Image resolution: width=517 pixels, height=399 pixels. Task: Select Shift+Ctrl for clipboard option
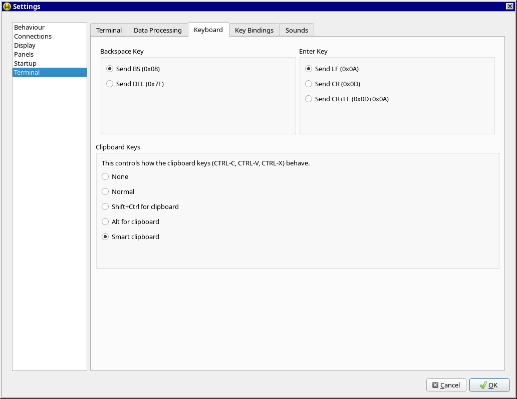(x=105, y=207)
